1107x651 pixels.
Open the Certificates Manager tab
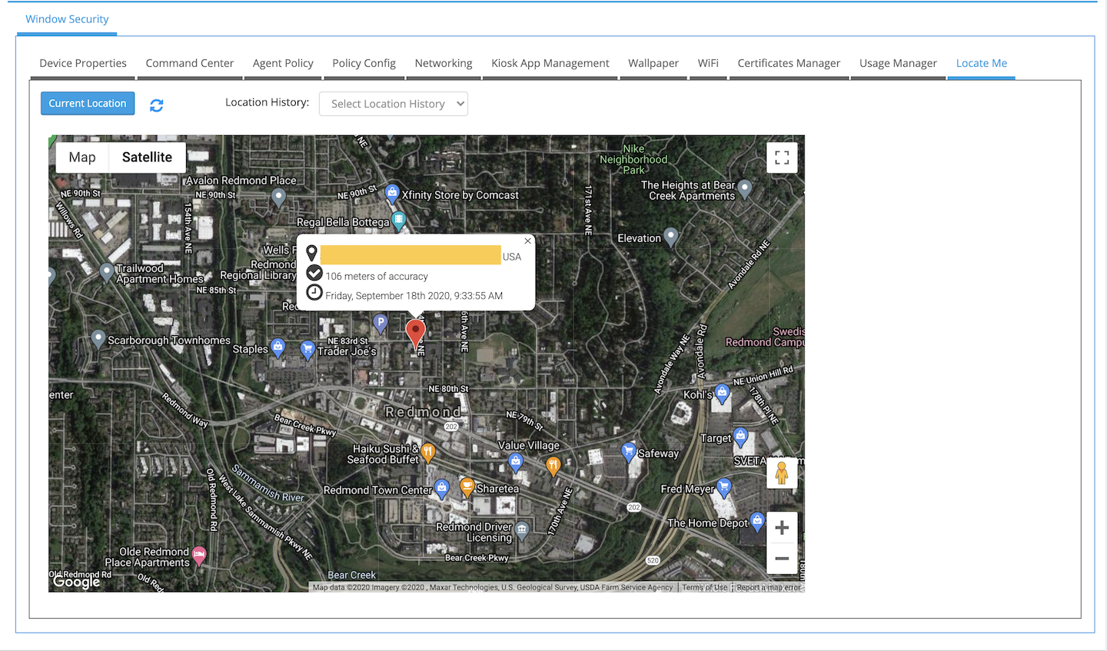(789, 63)
